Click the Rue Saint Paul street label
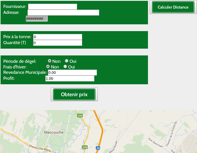Image resolution: width=197 pixels, height=153 pixels. tap(156, 143)
